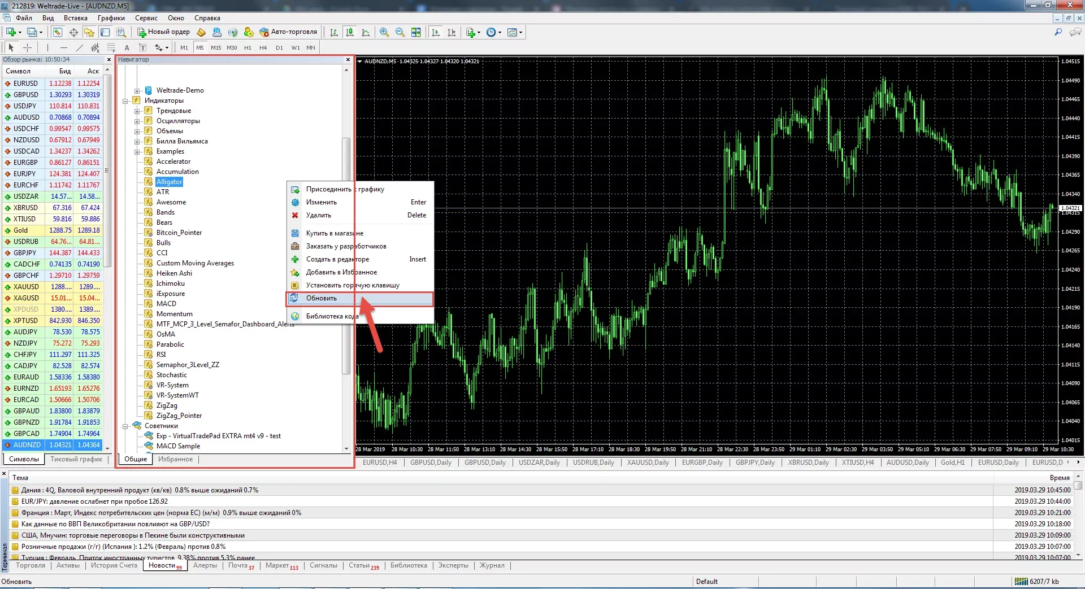Viewport: 1085px width, 589px height.
Task: Toggle the Market Watch window icon
Action: coord(58,32)
